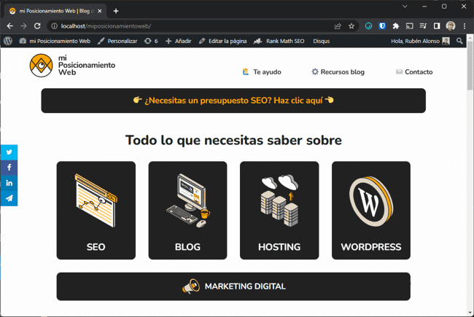Reload the page with the refresh button

coord(37,26)
